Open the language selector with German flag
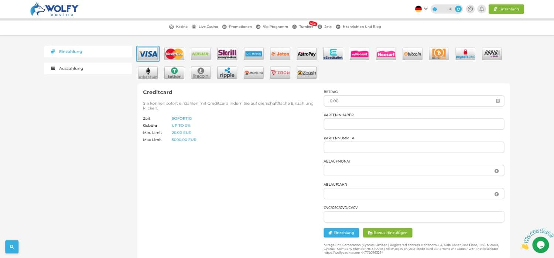Viewport: 554px width, 258px height. (x=421, y=9)
